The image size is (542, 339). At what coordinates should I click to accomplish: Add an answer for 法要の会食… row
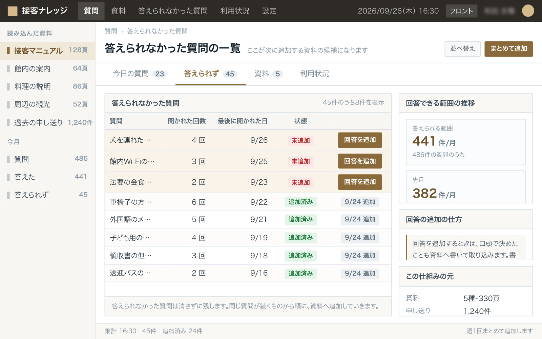pos(360,182)
